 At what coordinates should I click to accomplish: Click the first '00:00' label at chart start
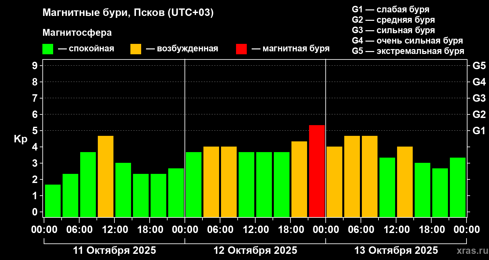44,229
